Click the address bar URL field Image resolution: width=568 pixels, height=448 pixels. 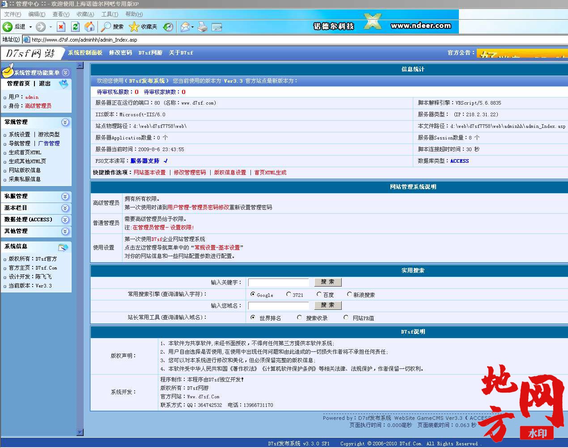(295, 39)
